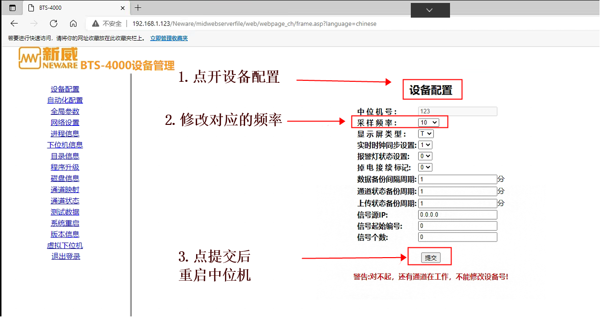Open 网络设置 link
The image size is (601, 336).
(x=65, y=123)
